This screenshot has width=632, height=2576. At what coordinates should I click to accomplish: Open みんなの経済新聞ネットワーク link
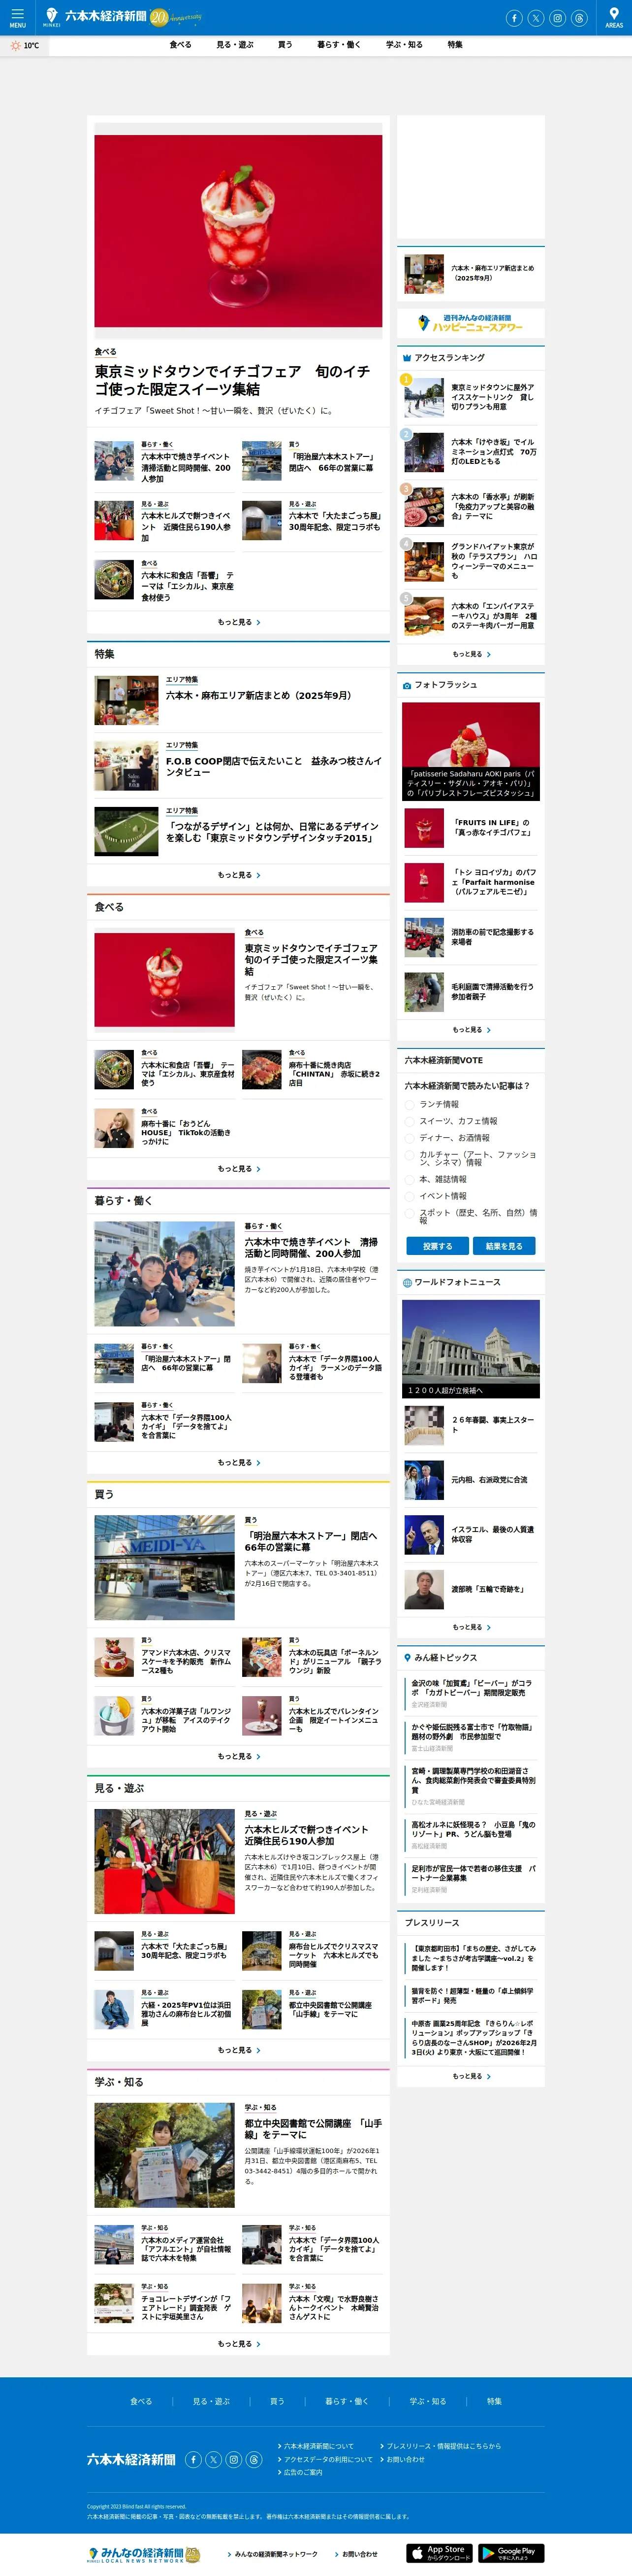tap(273, 2554)
